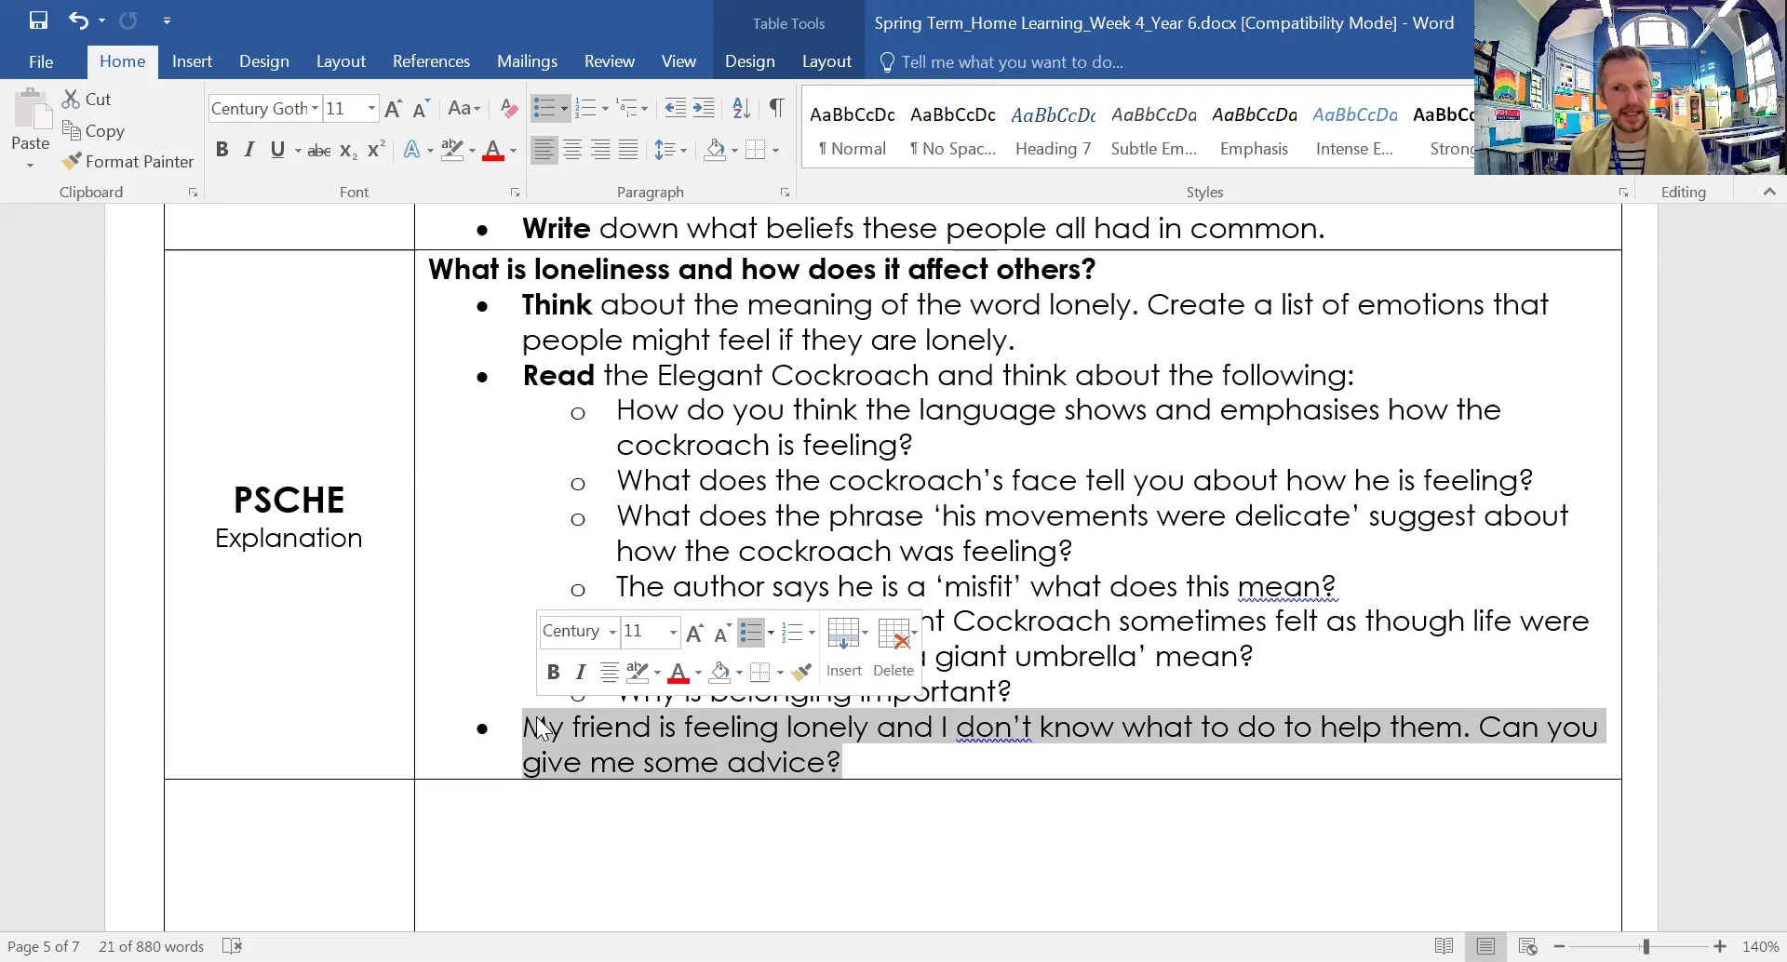Click the Format Painter brush
The width and height of the screenshot is (1787, 962).
pyautogui.click(x=72, y=162)
